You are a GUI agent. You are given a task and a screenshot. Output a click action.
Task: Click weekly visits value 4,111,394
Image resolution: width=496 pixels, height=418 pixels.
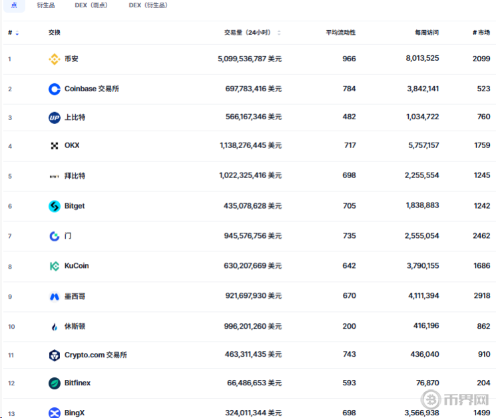click(x=423, y=296)
